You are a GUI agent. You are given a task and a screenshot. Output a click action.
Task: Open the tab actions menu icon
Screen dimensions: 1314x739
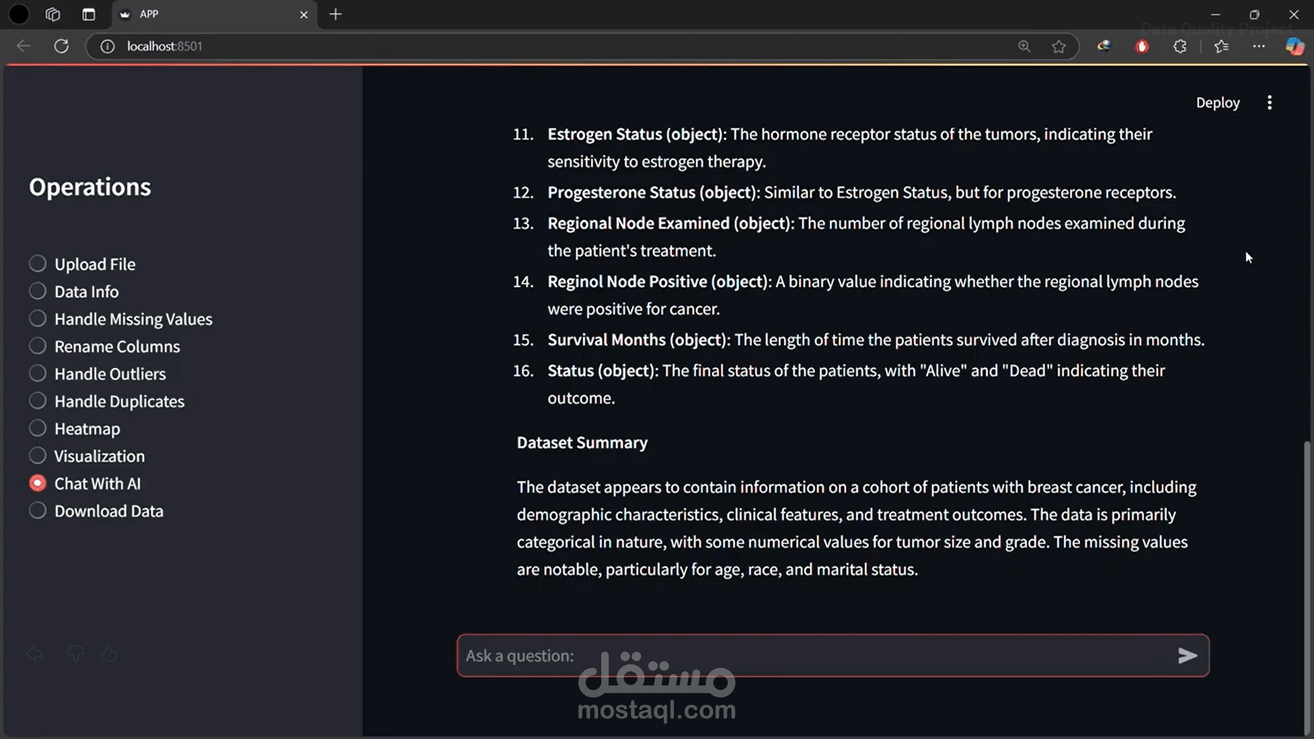pos(88,14)
